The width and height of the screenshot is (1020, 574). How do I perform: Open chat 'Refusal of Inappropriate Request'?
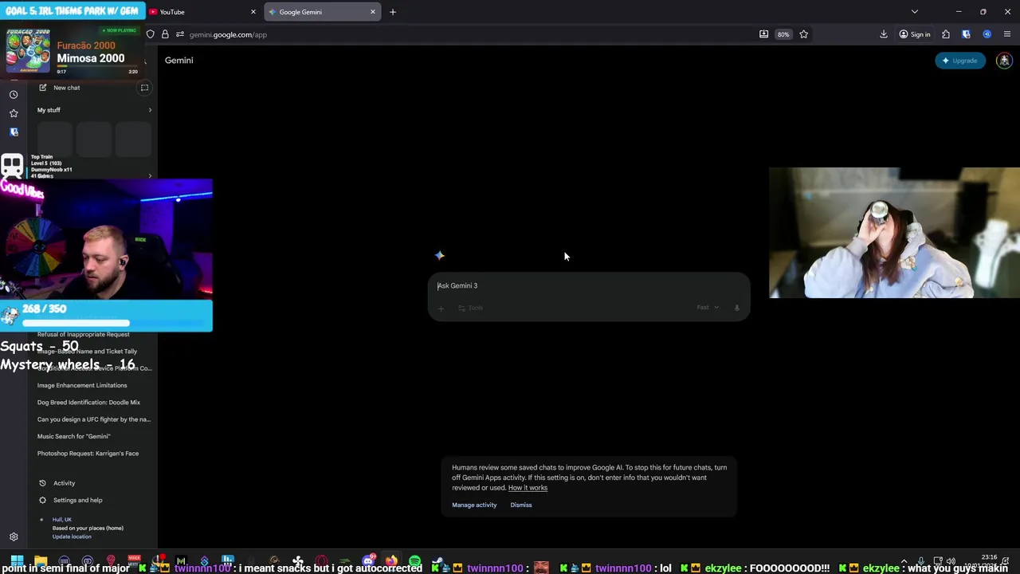[x=84, y=334]
